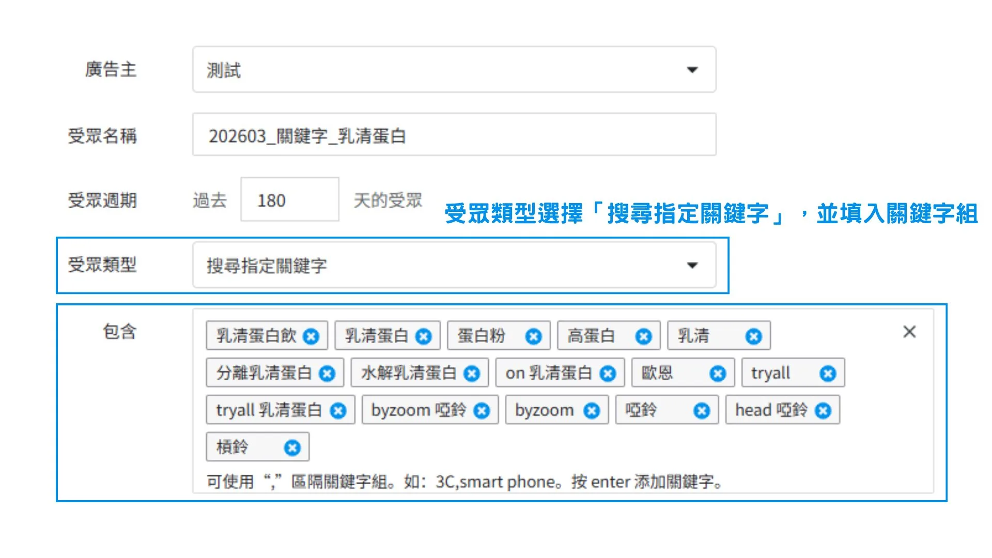Remove the tryall 乳清蛋白 keyword tag
Viewport: 992px width, 558px height.
(x=338, y=410)
